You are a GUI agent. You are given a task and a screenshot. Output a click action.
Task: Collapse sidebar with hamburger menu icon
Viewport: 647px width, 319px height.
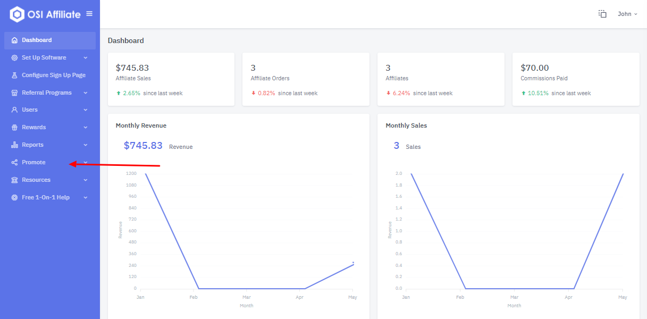89,14
